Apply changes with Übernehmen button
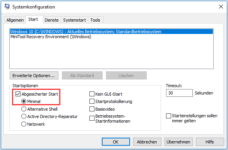The height and width of the screenshot is (150, 228). (178, 142)
